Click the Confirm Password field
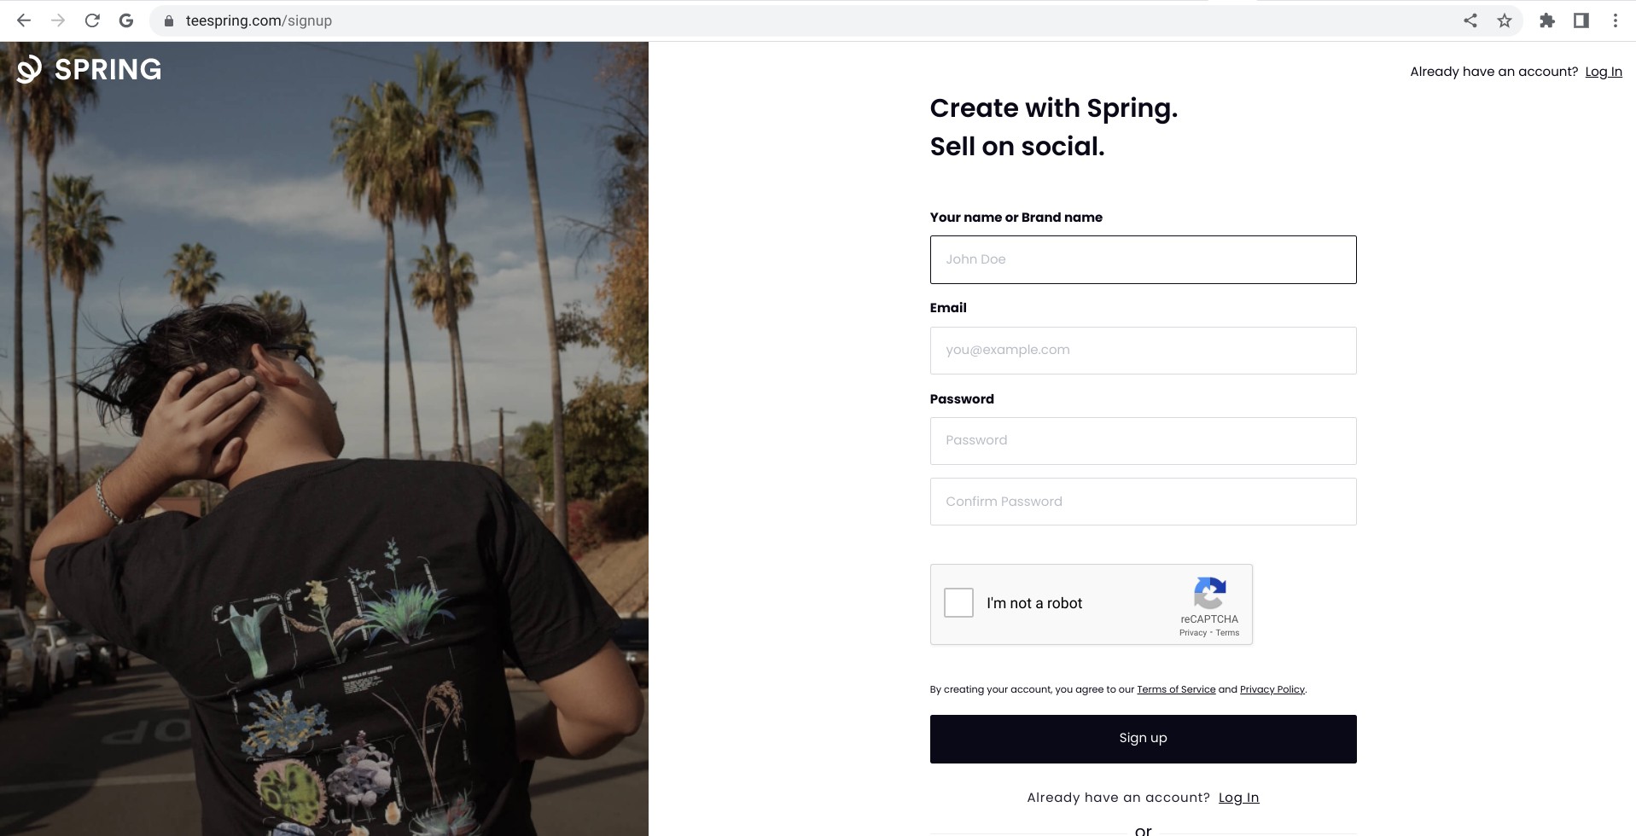Image resolution: width=1636 pixels, height=836 pixels. pyautogui.click(x=1143, y=502)
